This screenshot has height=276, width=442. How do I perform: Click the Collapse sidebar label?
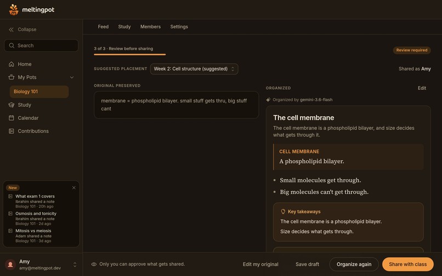point(27,30)
